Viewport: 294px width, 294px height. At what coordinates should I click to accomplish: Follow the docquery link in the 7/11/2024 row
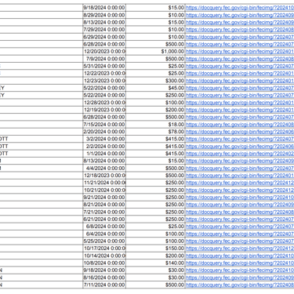(x=240, y=285)
